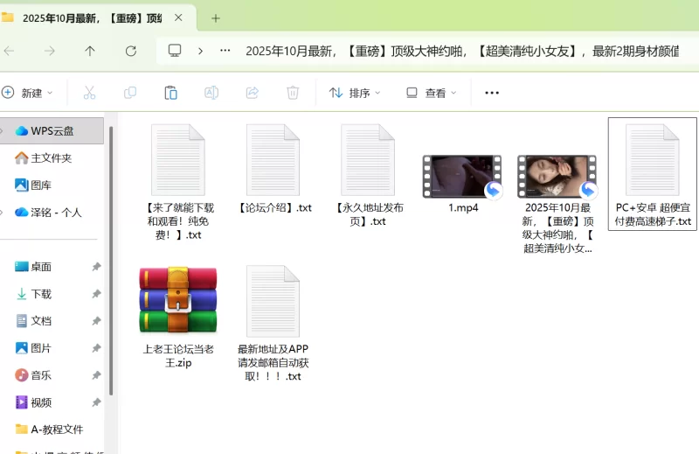Click the Cut scissors icon in toolbar

(x=89, y=93)
